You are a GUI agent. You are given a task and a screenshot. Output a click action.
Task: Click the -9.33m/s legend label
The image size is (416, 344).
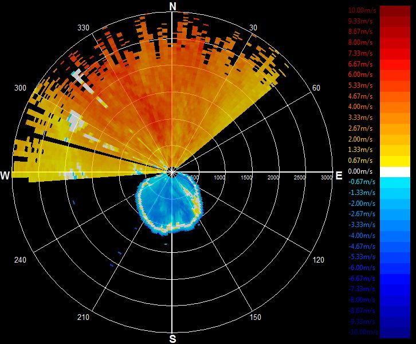362,322
